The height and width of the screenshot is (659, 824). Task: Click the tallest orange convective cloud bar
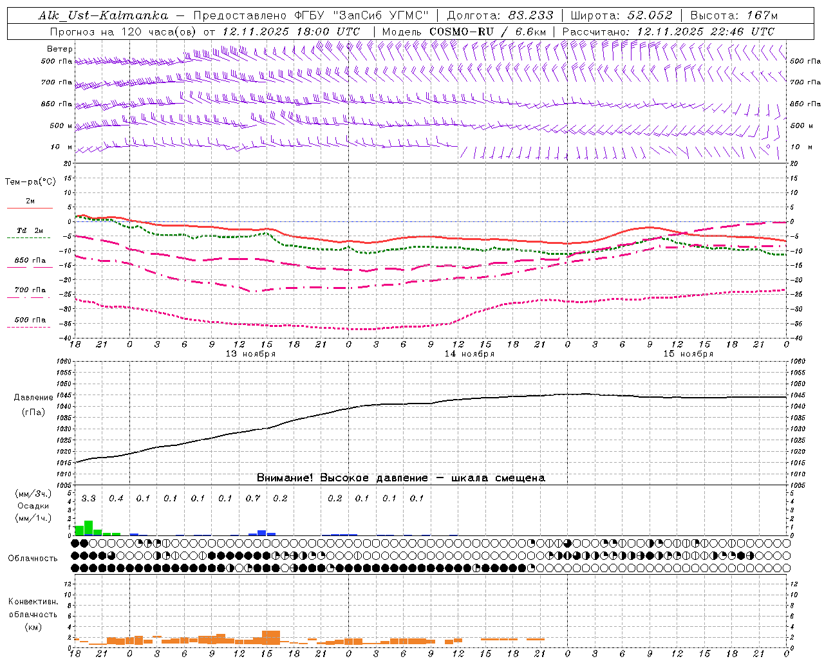(271, 637)
